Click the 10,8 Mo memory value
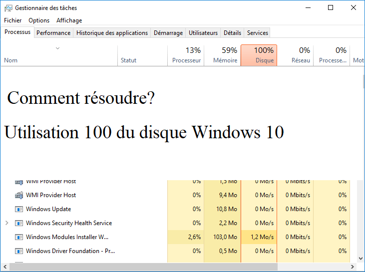Viewport: 365px width, 272px height. [227, 209]
